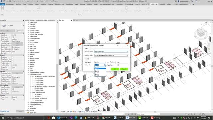Expand Structural Columns in Project Browser

[x=28, y=75]
